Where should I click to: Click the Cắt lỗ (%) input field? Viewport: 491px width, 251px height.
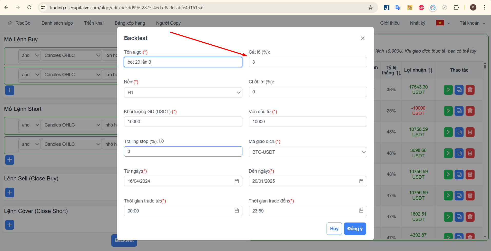click(308, 62)
